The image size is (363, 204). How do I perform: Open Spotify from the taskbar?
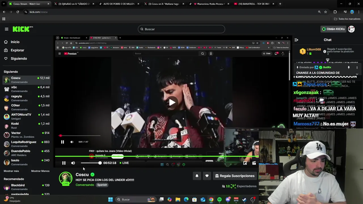(x=220, y=199)
